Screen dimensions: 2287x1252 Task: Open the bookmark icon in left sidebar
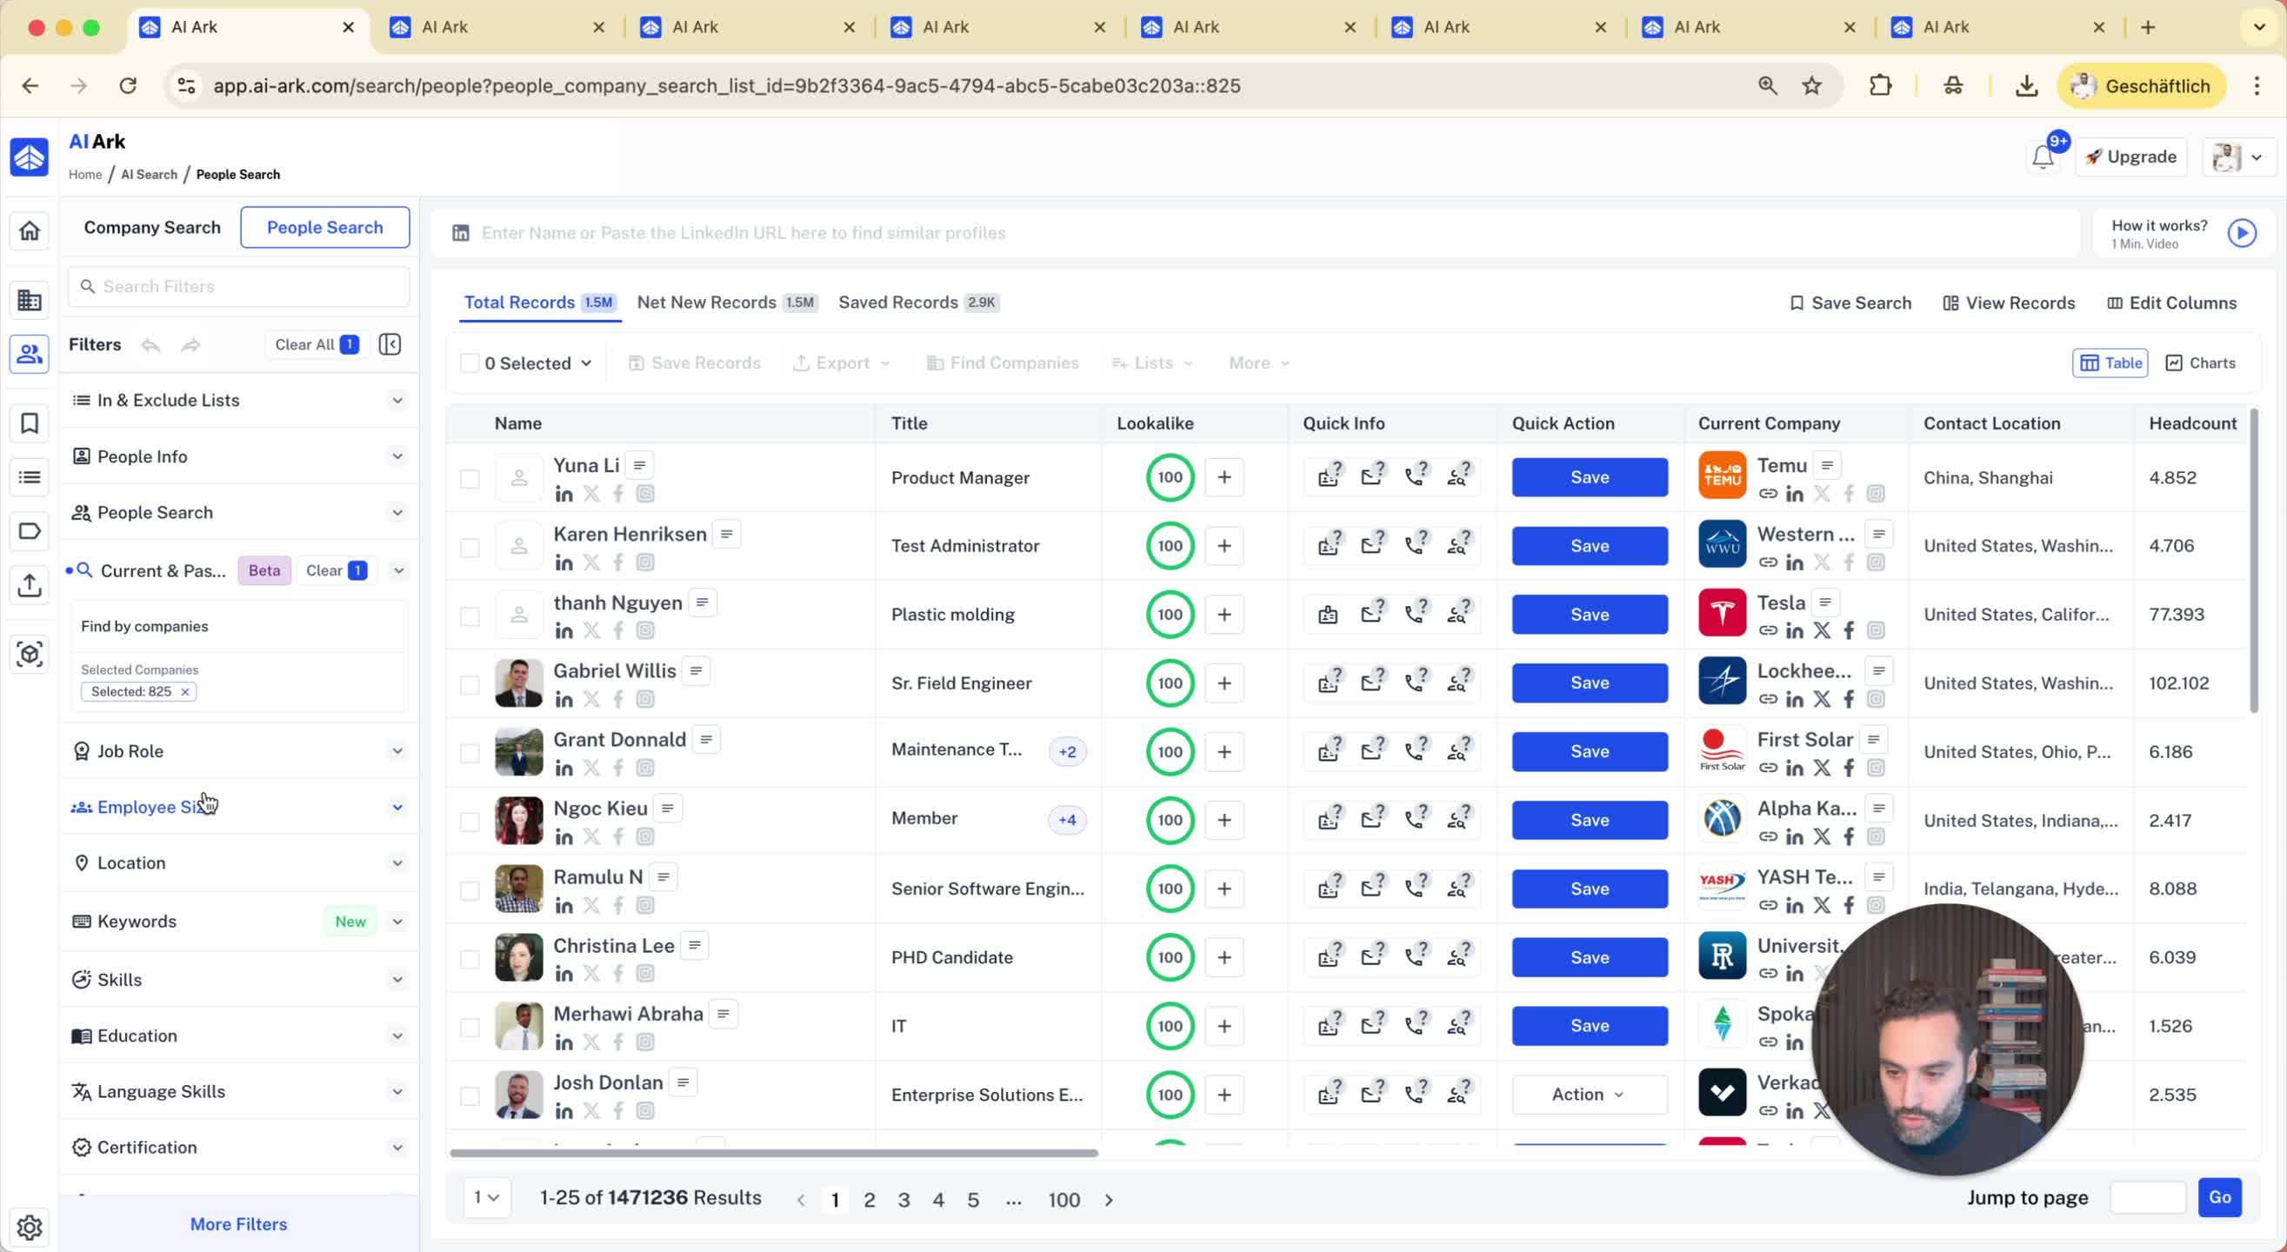[30, 423]
